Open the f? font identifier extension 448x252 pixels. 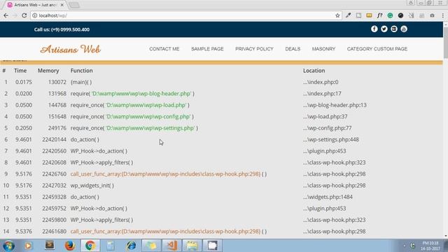[379, 15]
